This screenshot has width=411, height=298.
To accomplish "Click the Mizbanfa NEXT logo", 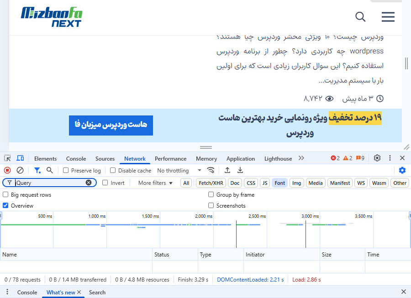I will pos(52,17).
